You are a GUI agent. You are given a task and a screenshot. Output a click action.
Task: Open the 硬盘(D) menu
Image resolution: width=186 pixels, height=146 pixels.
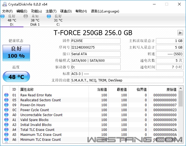[66, 11]
